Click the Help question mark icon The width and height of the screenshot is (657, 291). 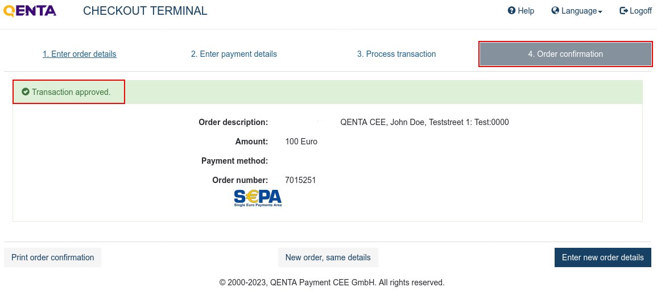(x=511, y=11)
